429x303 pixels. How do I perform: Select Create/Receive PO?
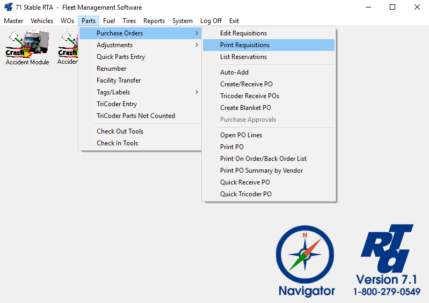pyautogui.click(x=246, y=84)
